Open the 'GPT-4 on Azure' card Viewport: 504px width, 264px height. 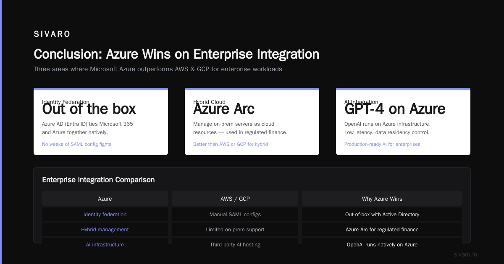pyautogui.click(x=403, y=122)
